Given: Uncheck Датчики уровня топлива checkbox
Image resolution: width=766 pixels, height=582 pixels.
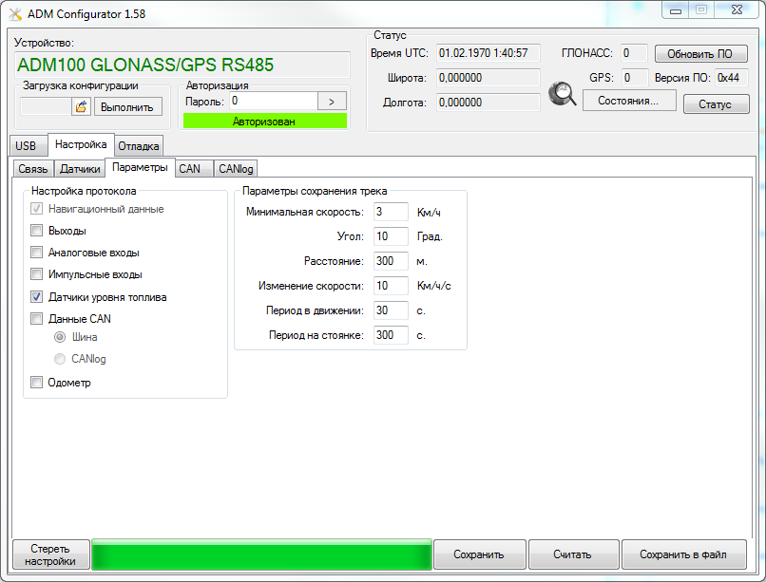Looking at the screenshot, I should click(x=37, y=296).
